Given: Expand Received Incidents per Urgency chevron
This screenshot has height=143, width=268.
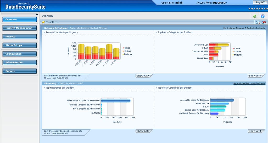Looking at the screenshot, I should pyautogui.click(x=44, y=32).
